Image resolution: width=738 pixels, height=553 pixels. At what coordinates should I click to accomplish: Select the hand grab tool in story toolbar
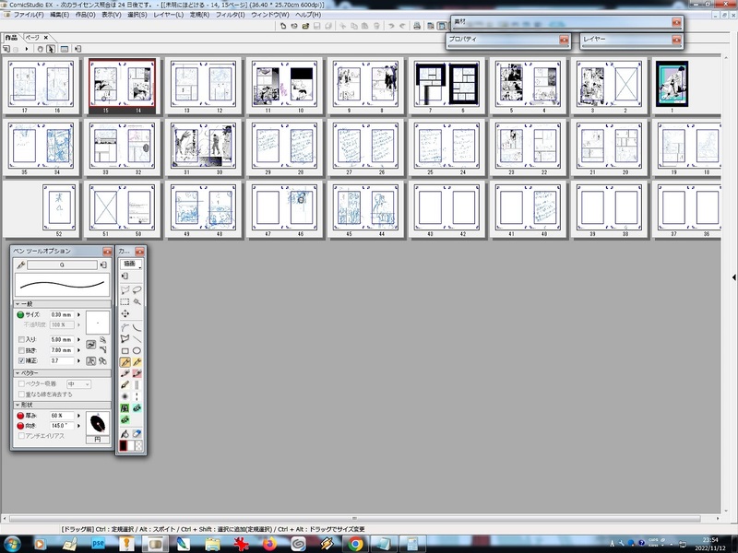click(40, 49)
